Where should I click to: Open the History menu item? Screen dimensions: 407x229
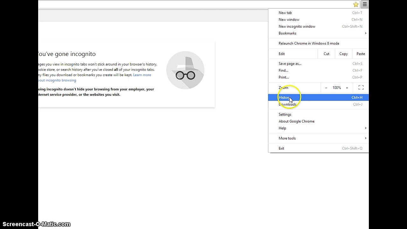(318, 98)
